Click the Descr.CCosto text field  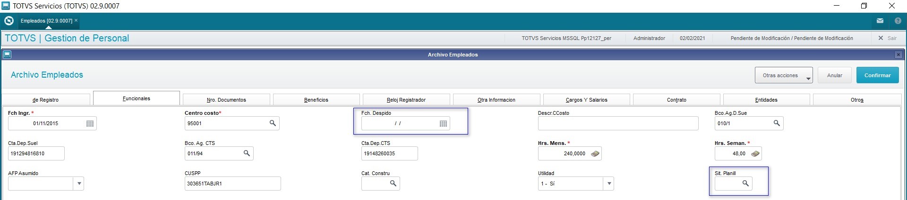(618, 123)
